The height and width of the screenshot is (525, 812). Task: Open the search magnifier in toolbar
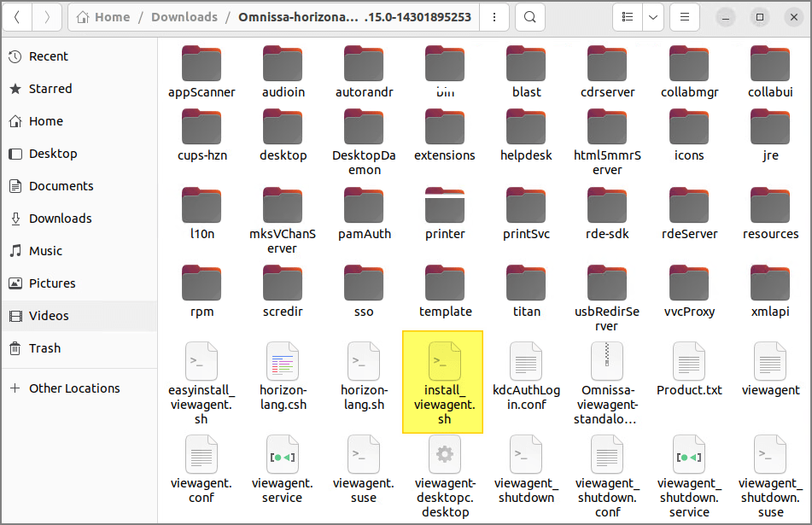pos(529,17)
